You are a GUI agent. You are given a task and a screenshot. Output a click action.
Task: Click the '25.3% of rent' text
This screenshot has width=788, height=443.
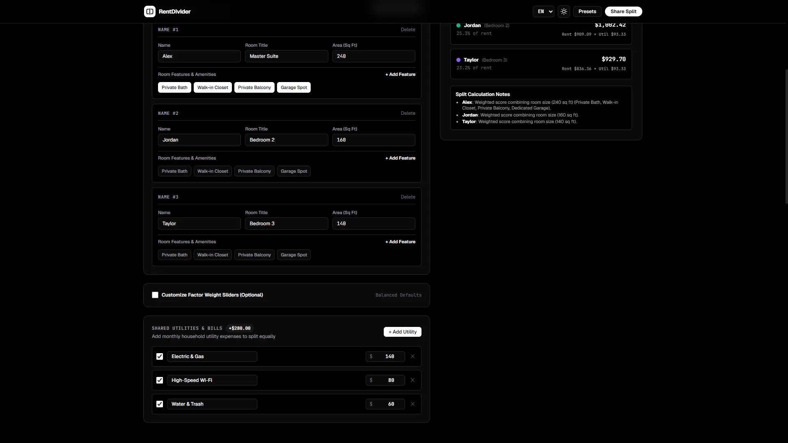pos(474,33)
